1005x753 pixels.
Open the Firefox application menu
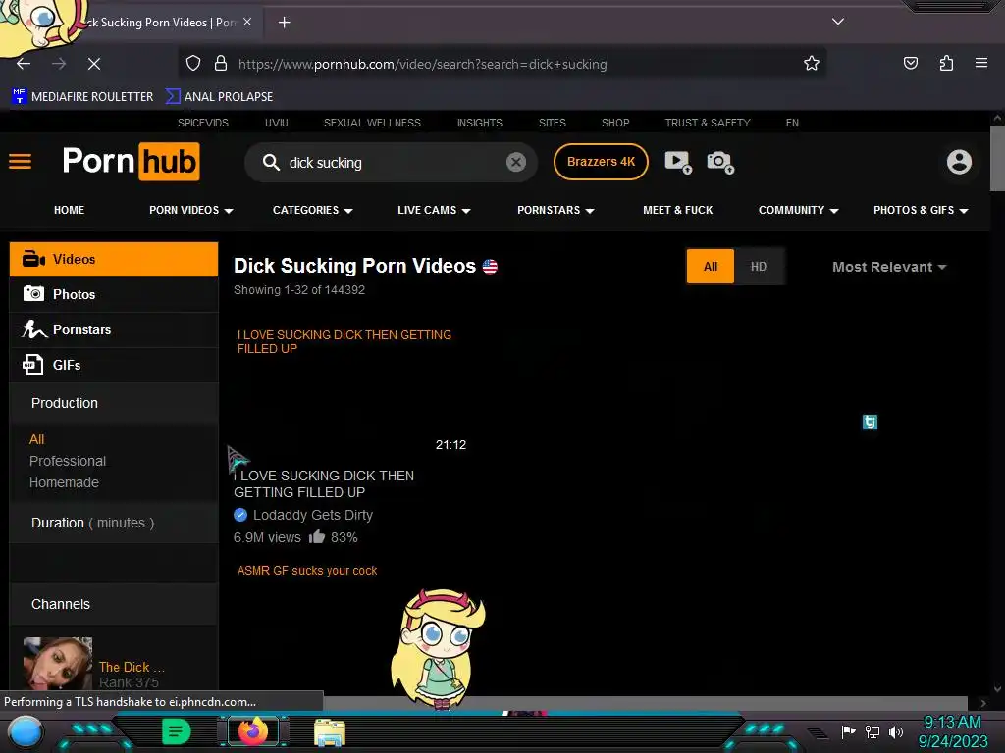(981, 63)
